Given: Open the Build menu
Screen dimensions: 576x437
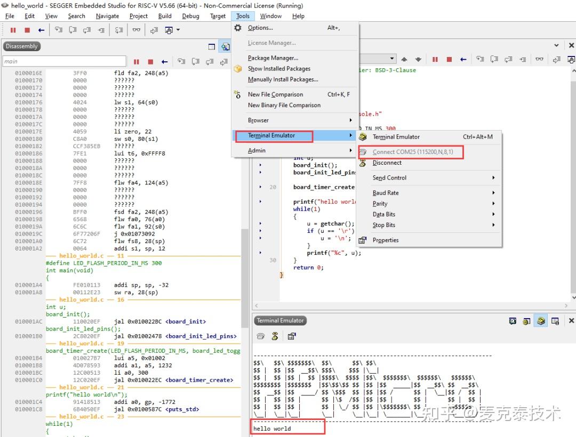Looking at the screenshot, I should click(x=165, y=16).
